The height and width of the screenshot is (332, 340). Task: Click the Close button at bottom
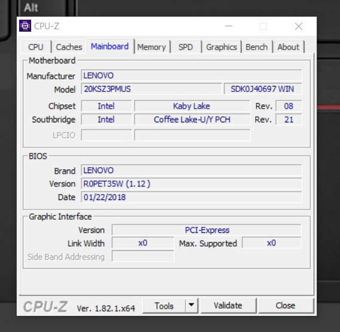[x=286, y=305]
